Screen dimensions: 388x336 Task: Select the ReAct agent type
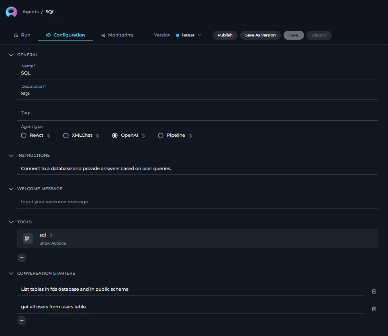point(24,136)
